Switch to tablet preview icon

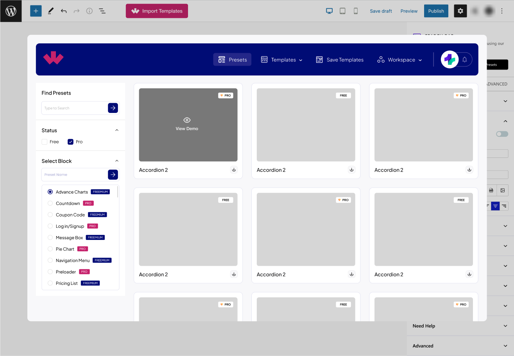tap(342, 11)
